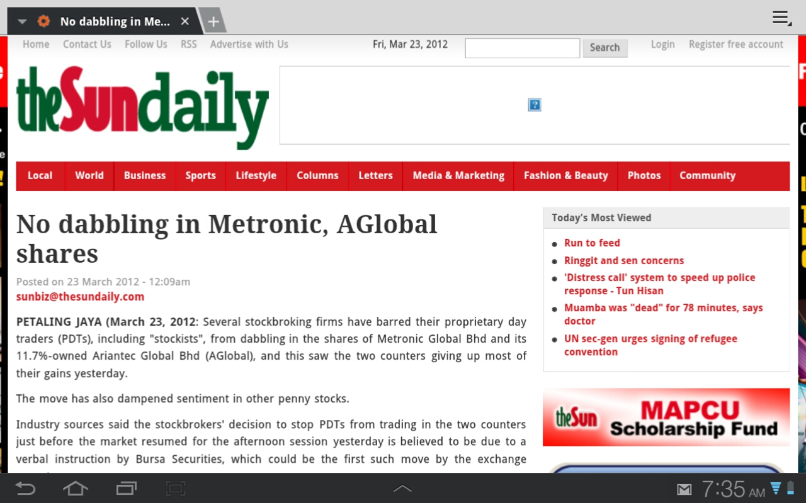Select the Fashion & Beauty menu item

pyautogui.click(x=566, y=176)
